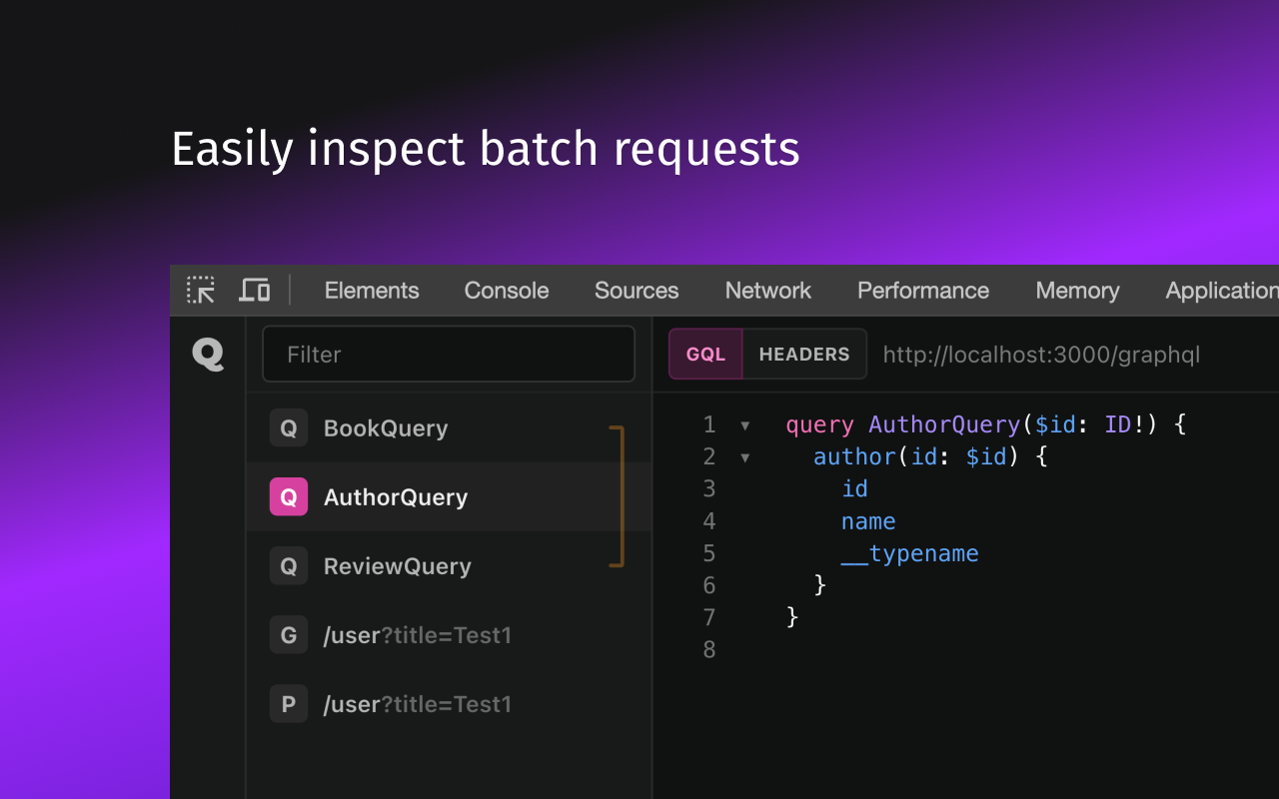1279x799 pixels.
Task: Switch to the Console tab
Action: (x=507, y=291)
